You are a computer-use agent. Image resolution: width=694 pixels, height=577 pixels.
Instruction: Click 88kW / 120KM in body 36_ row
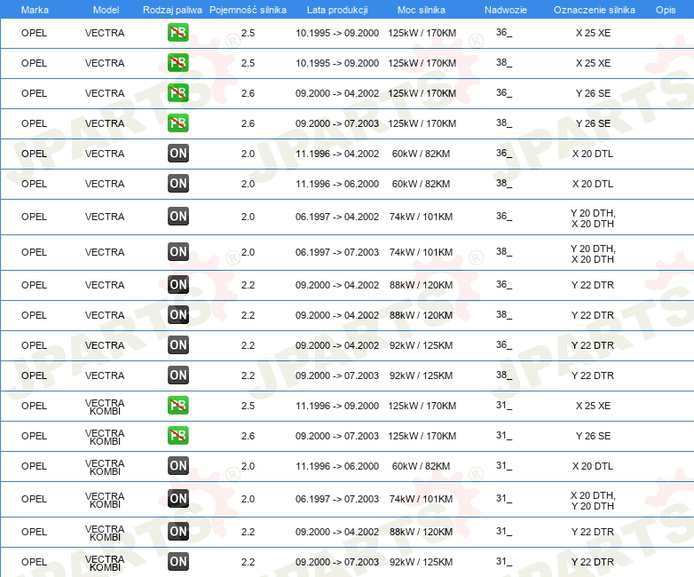point(421,285)
